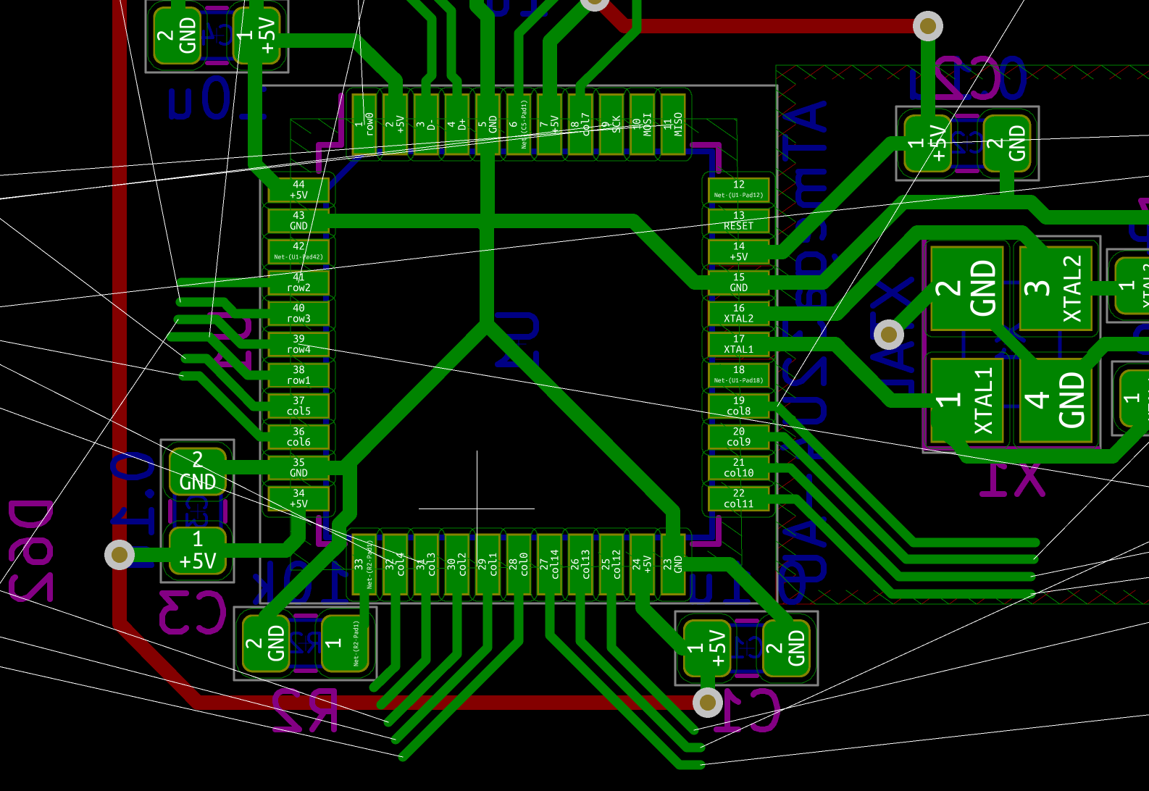The width and height of the screenshot is (1149, 791).
Task: Select U1 pad 9 labeled SCK
Action: pyautogui.click(x=611, y=125)
